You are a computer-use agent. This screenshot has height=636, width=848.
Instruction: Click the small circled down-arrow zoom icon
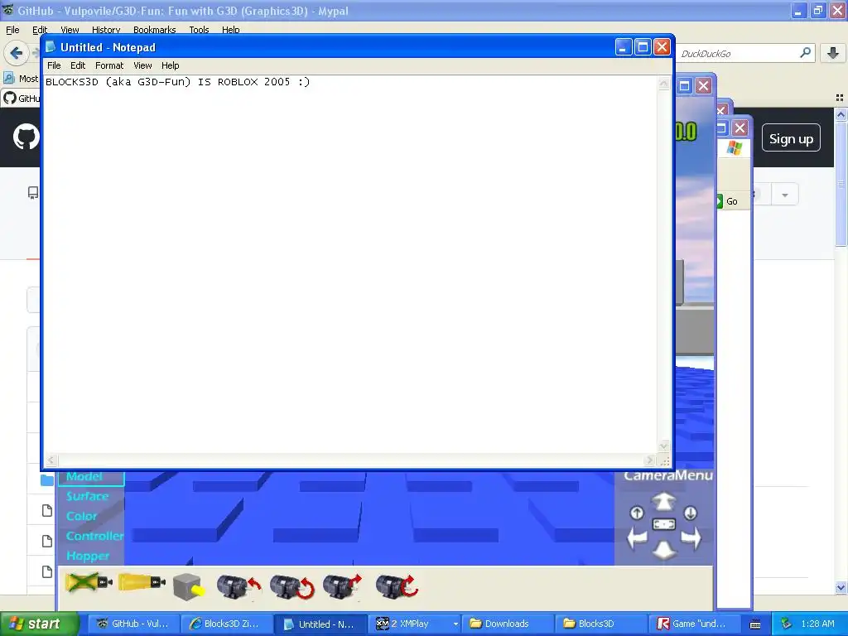(x=690, y=512)
